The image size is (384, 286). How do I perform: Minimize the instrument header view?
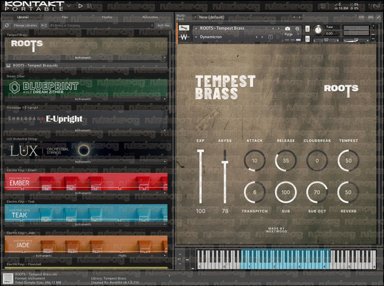click(373, 30)
